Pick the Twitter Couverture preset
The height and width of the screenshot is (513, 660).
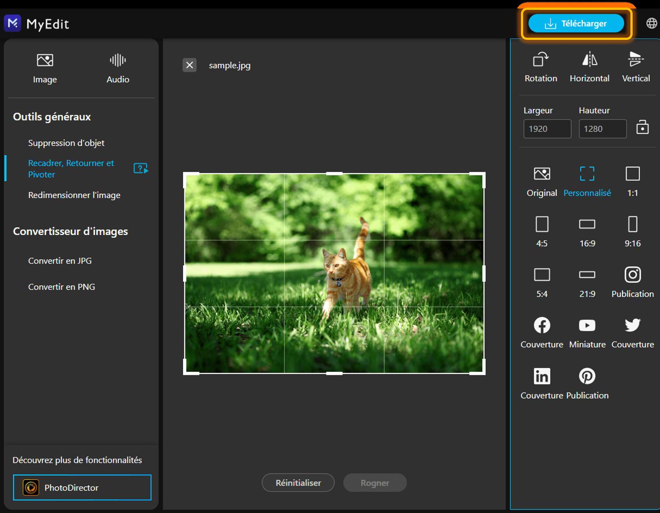pos(632,326)
